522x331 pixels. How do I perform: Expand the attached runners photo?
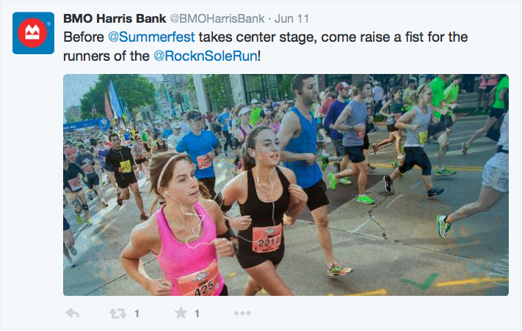pyautogui.click(x=286, y=185)
